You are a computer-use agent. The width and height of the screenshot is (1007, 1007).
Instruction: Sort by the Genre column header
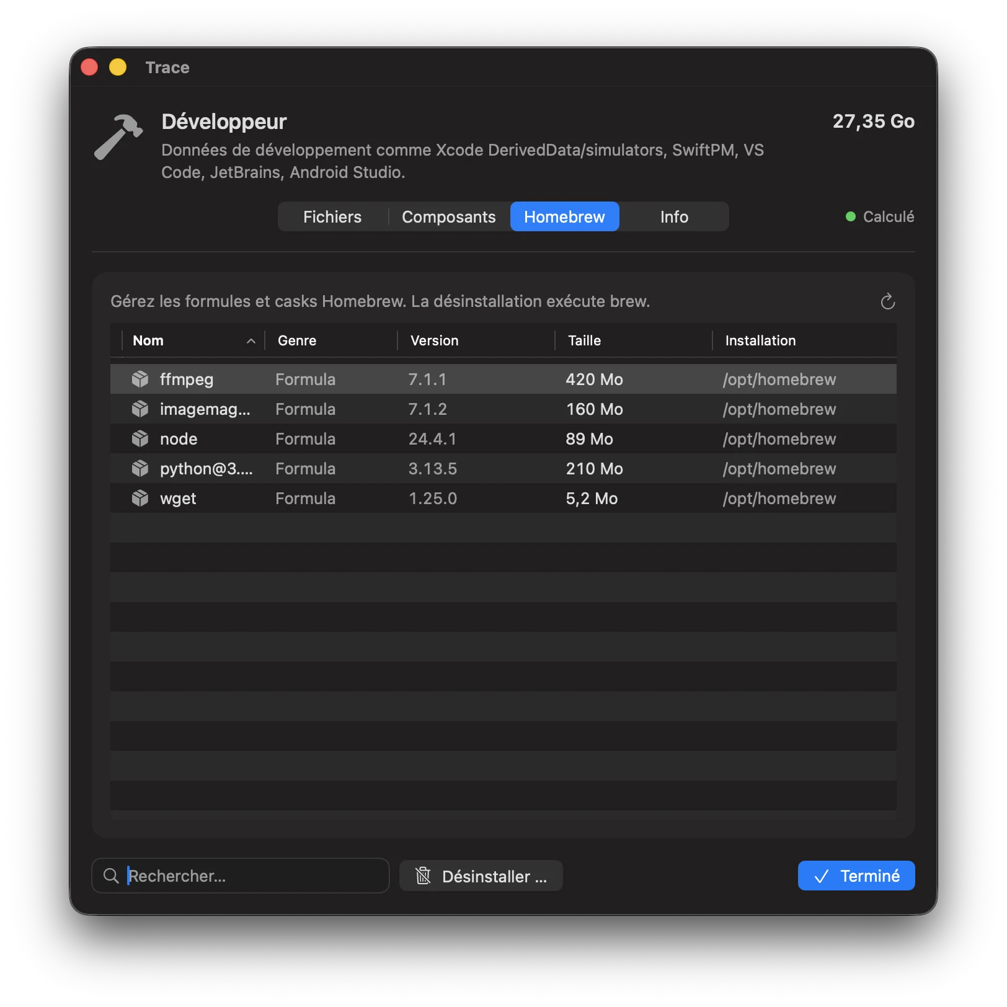coord(331,340)
